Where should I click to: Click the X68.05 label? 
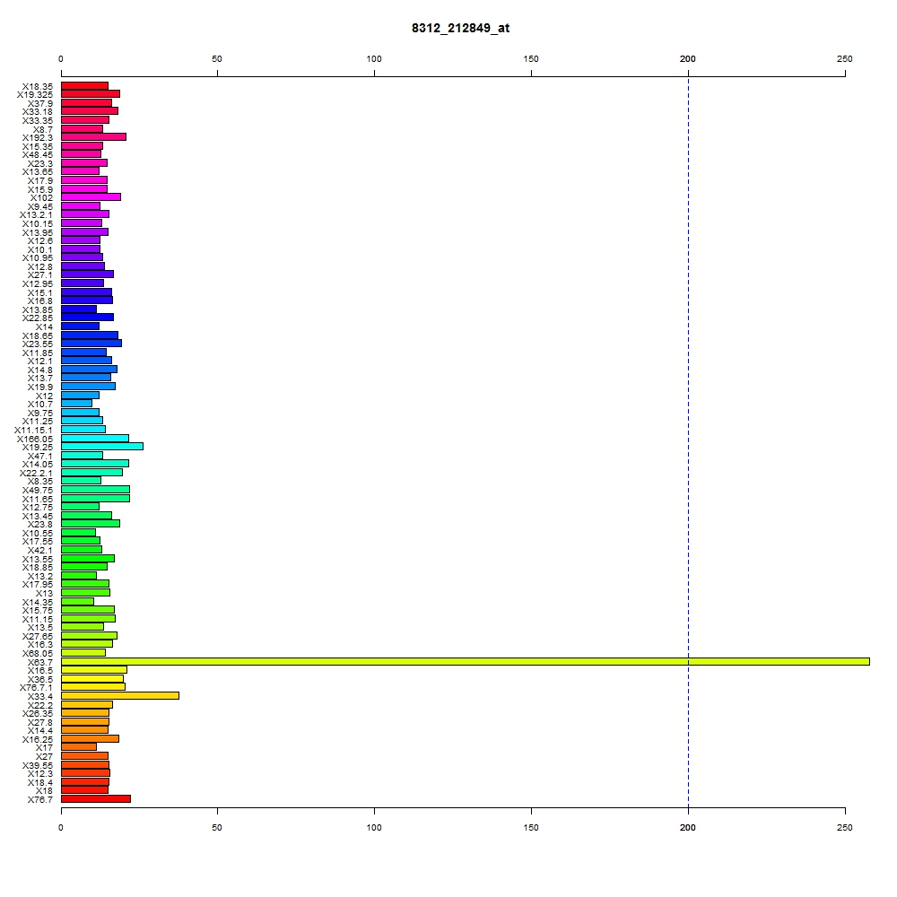(37, 654)
